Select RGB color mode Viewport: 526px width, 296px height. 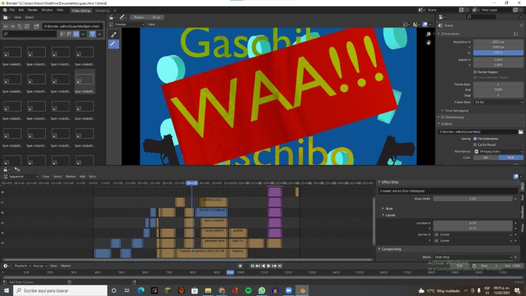click(x=511, y=157)
